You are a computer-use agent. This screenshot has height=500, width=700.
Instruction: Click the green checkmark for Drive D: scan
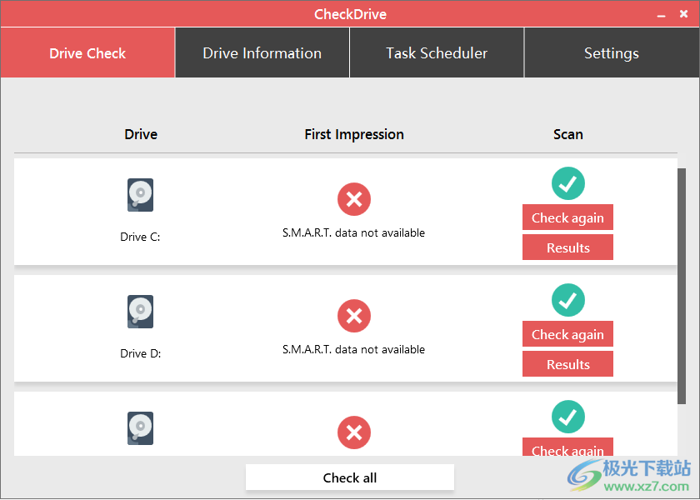click(567, 300)
